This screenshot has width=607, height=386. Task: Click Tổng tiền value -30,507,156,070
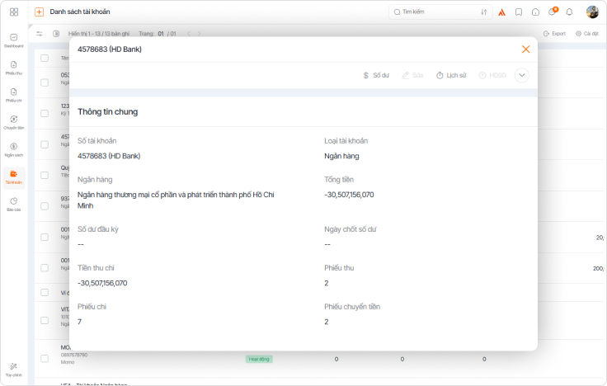[349, 195]
